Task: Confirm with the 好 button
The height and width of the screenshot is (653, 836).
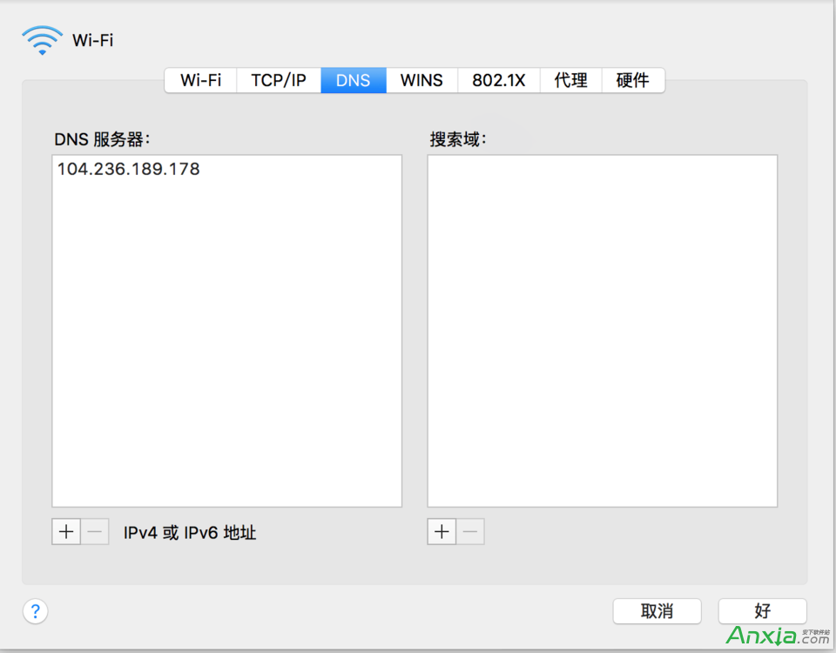Action: point(763,611)
